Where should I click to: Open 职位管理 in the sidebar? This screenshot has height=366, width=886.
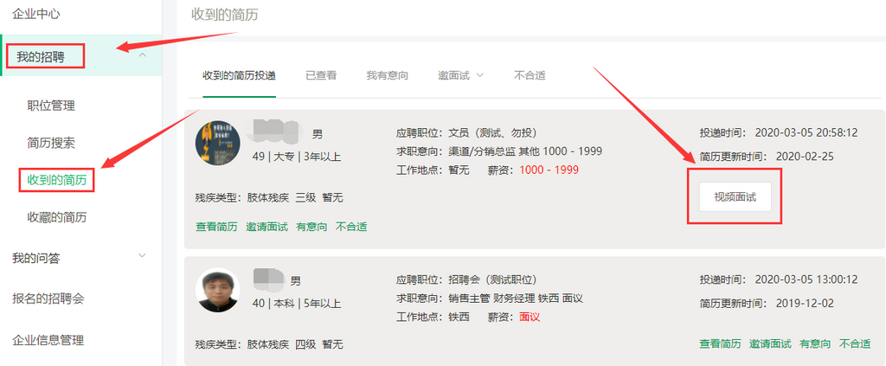coord(51,106)
